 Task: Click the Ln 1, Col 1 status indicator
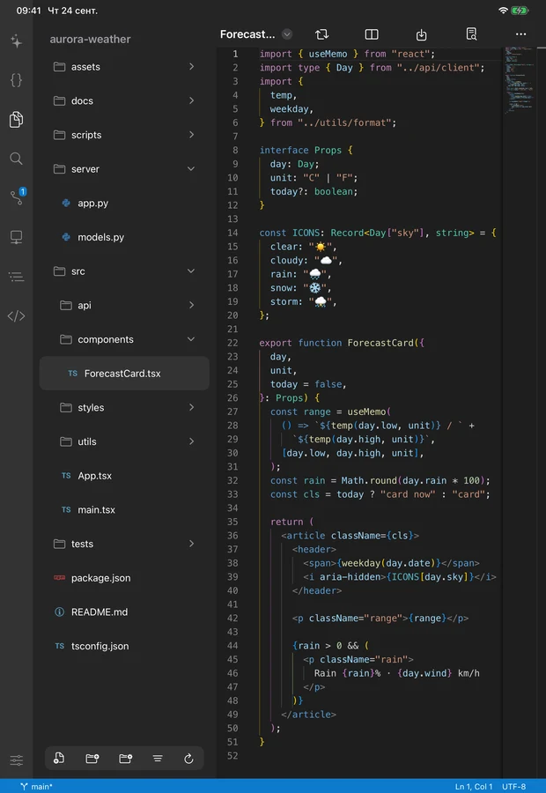click(474, 787)
